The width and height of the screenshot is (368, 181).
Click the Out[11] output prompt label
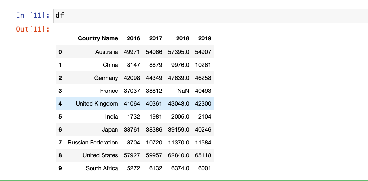33,29
